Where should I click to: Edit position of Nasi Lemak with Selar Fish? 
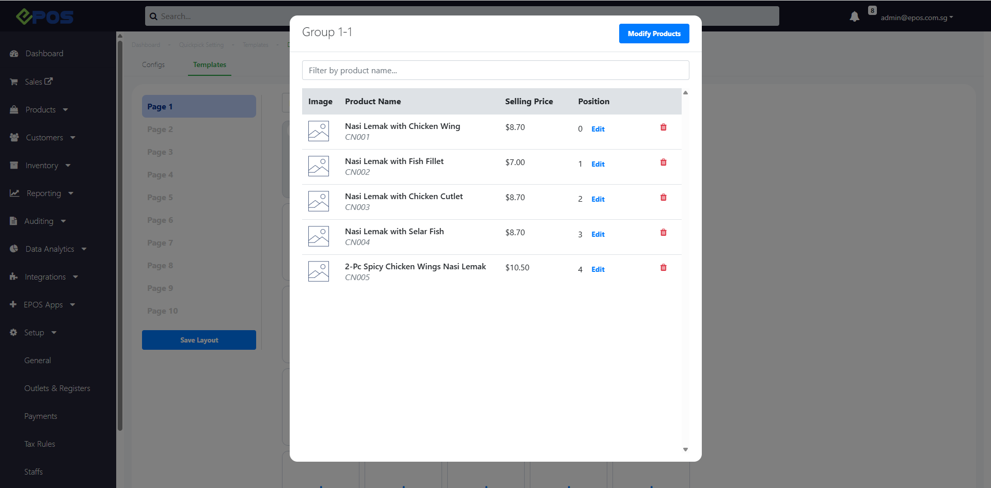(x=597, y=234)
